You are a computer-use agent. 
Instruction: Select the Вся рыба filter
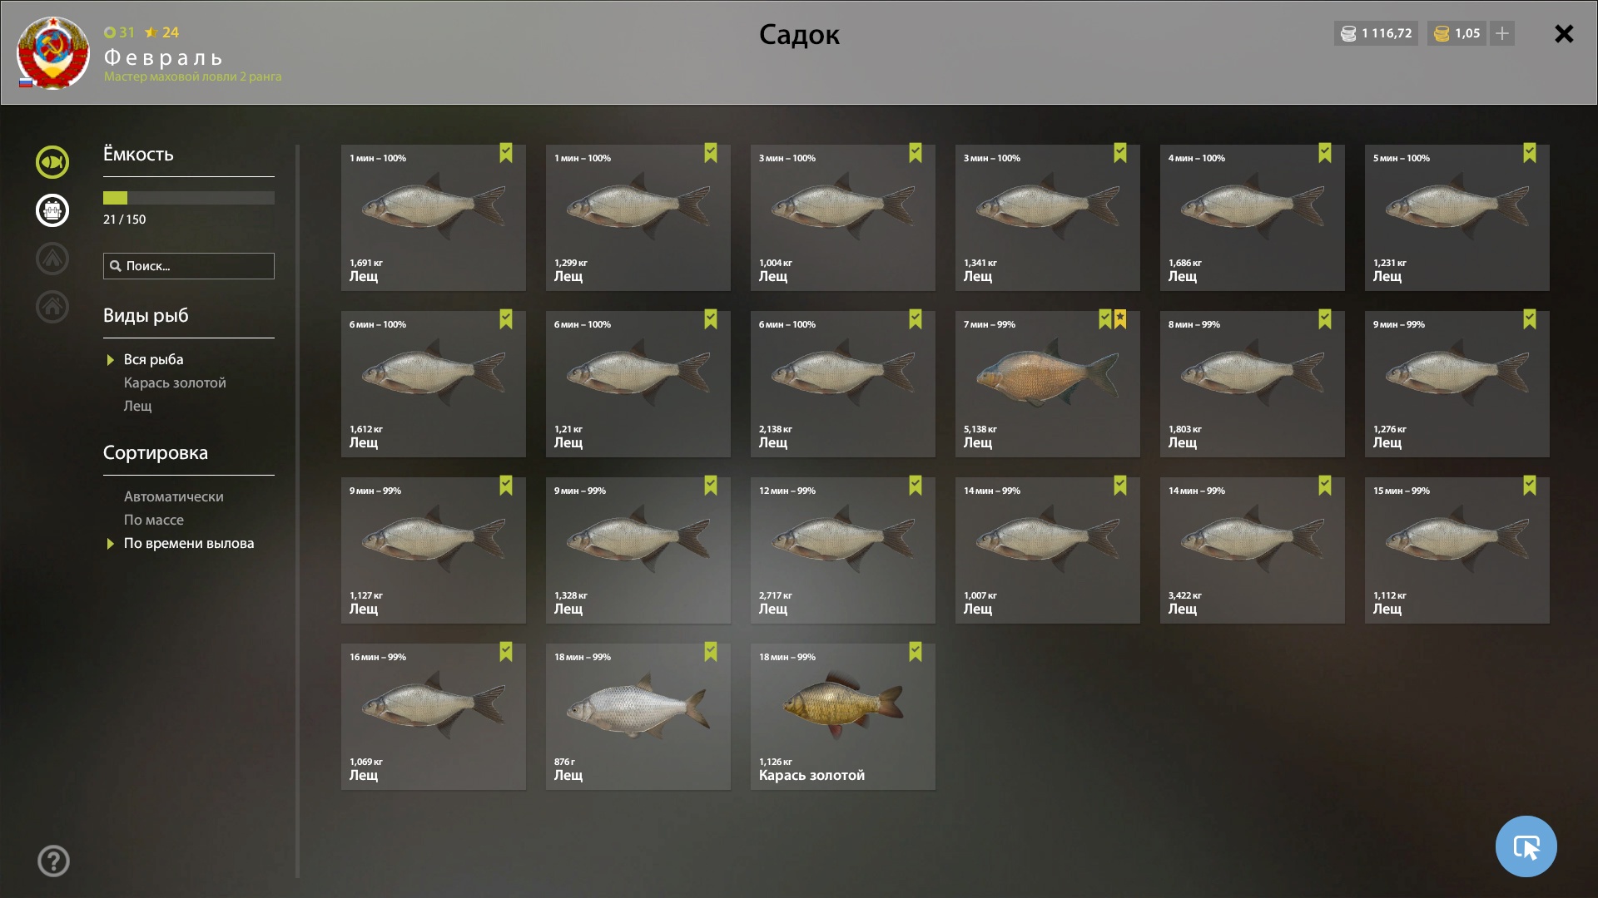[x=153, y=359]
